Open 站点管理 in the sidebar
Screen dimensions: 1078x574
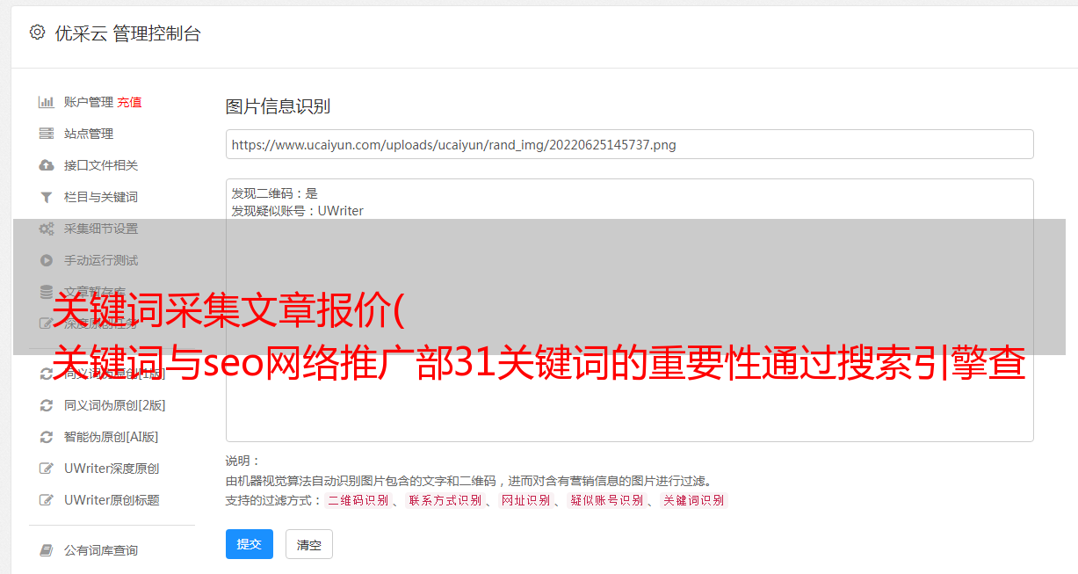click(x=89, y=134)
